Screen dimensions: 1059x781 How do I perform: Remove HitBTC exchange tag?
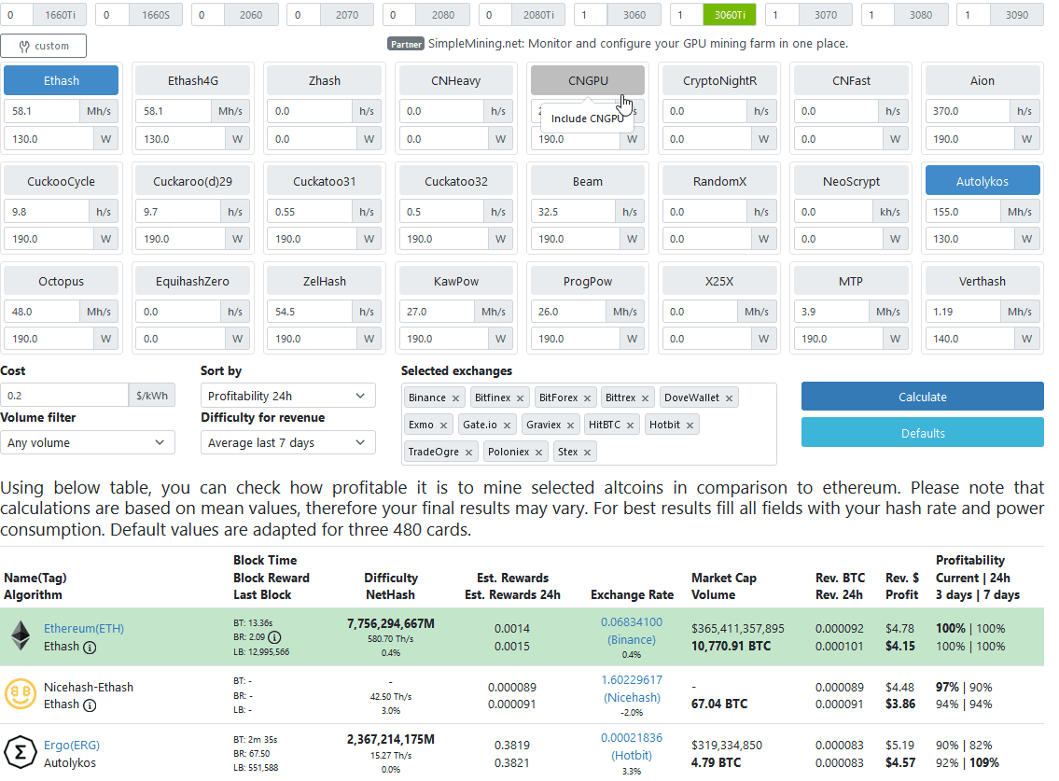point(630,425)
